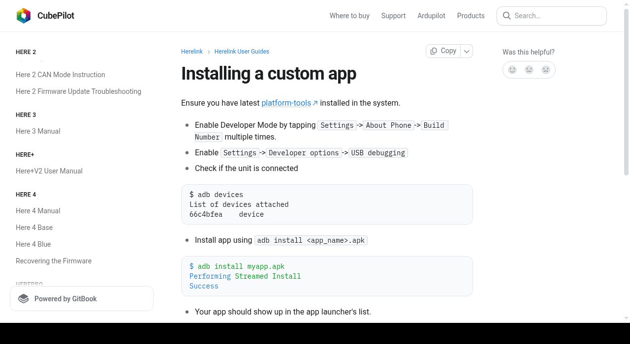Open the Copy options dropdown arrow
Viewport: 630px width, 344px height.
[x=467, y=51]
